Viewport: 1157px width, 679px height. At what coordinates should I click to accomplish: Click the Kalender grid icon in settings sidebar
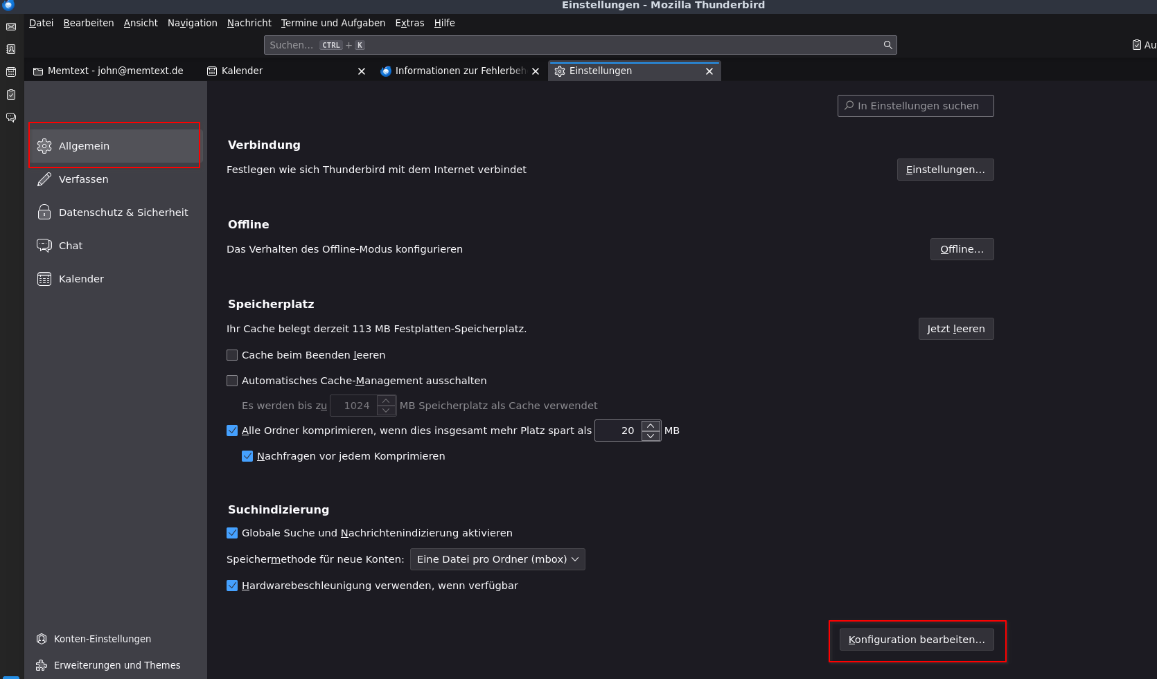pyautogui.click(x=44, y=279)
